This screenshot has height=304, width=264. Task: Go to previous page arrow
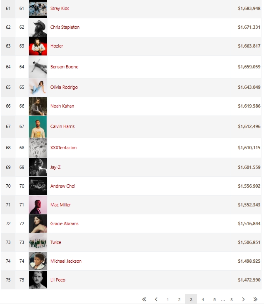(156, 299)
